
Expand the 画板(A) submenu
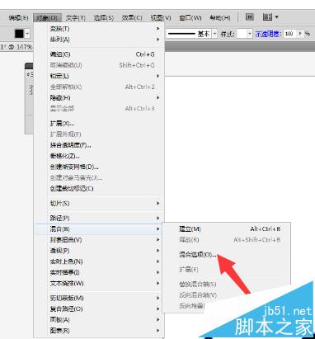(x=99, y=320)
